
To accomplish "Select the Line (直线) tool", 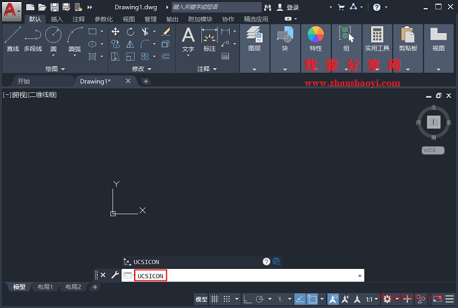I will pyautogui.click(x=13, y=39).
